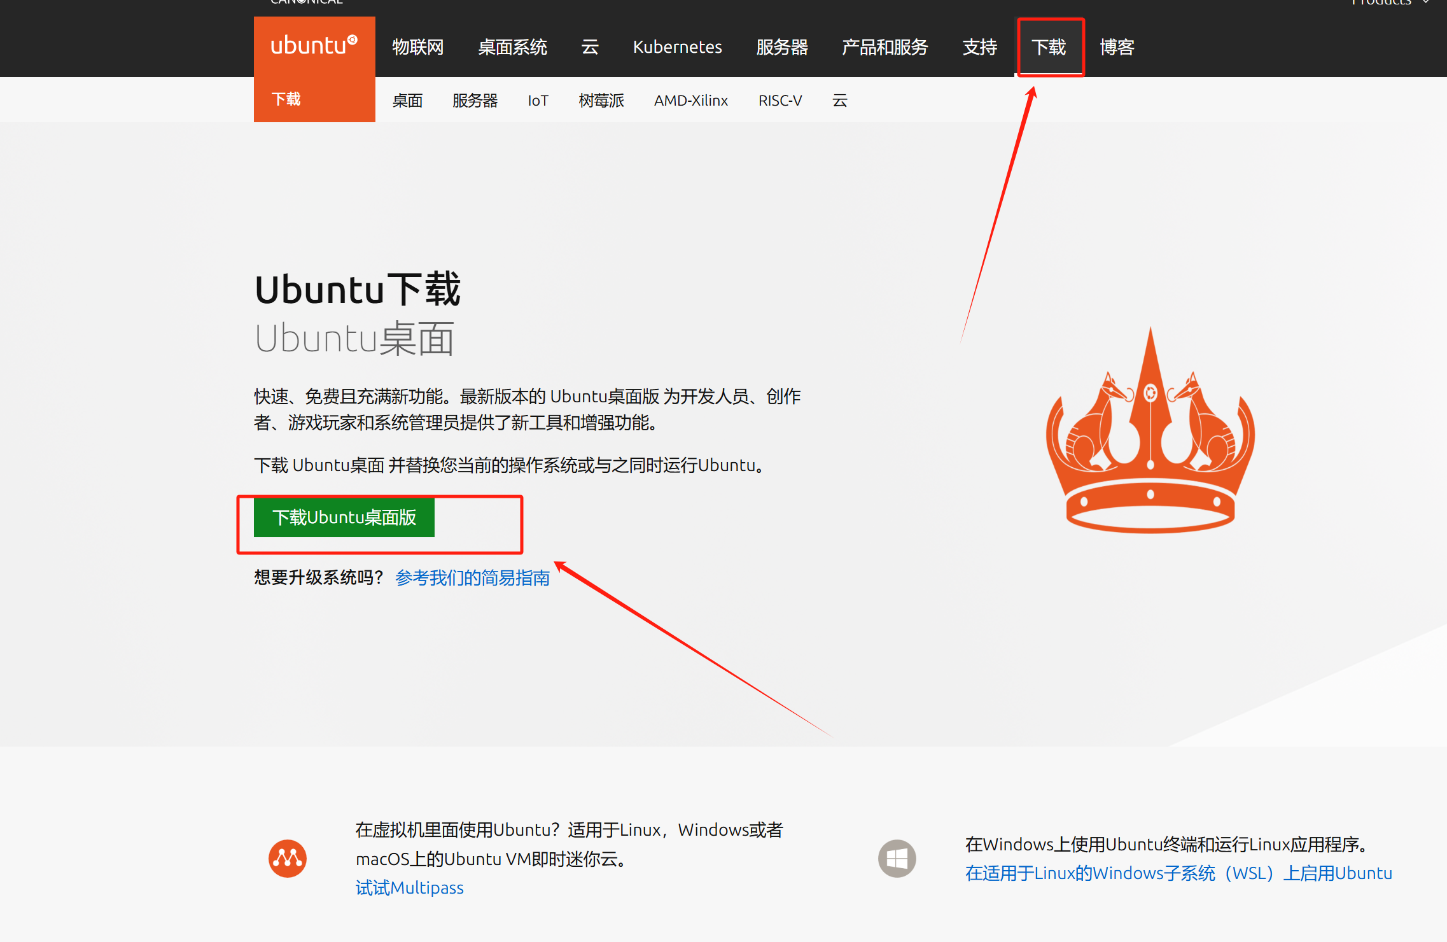
Task: Open the 博客 menu item
Action: [x=1117, y=47]
